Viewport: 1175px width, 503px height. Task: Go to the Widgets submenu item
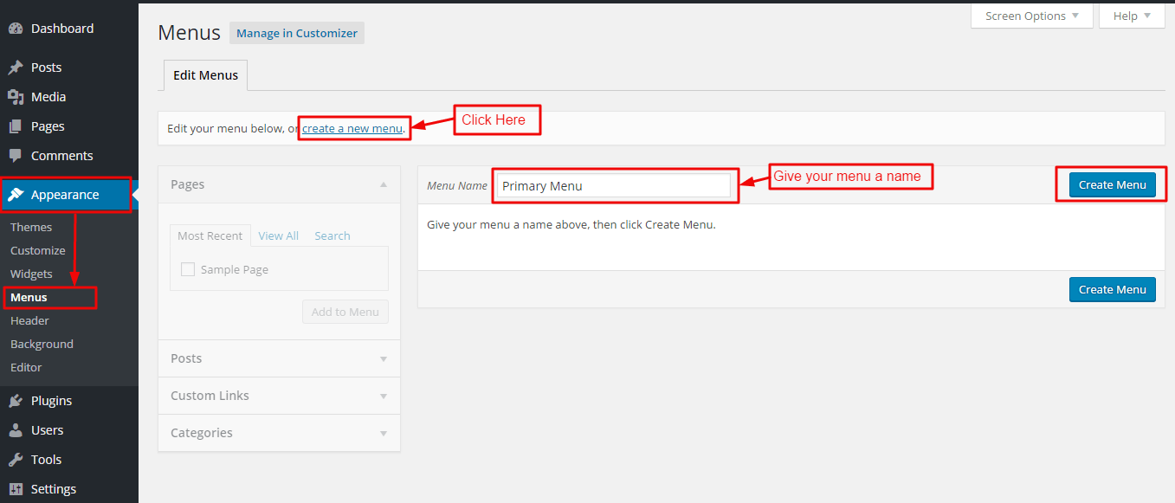pos(31,274)
